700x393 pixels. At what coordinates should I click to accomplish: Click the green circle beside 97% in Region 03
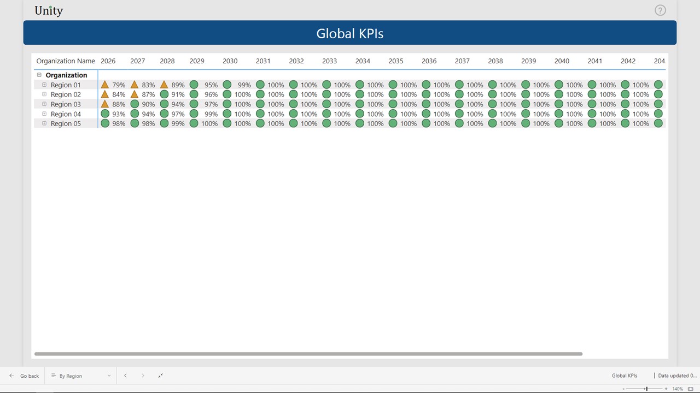[194, 104]
